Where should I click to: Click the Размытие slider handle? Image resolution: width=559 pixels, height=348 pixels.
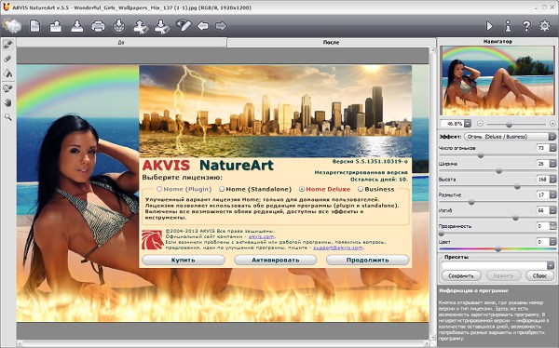pyautogui.click(x=471, y=202)
